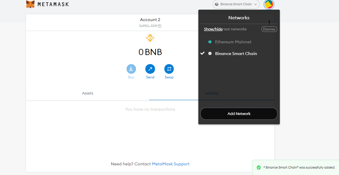Click the Account 2 name header

point(150,20)
